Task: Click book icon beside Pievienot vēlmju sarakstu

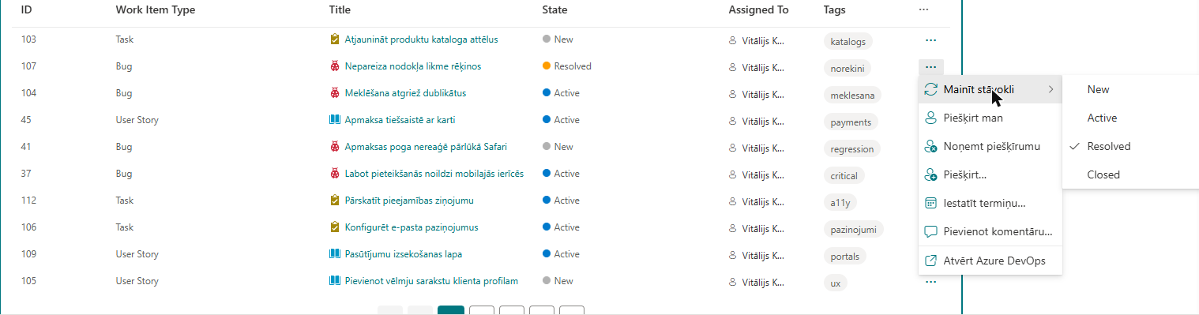Action: (x=334, y=281)
